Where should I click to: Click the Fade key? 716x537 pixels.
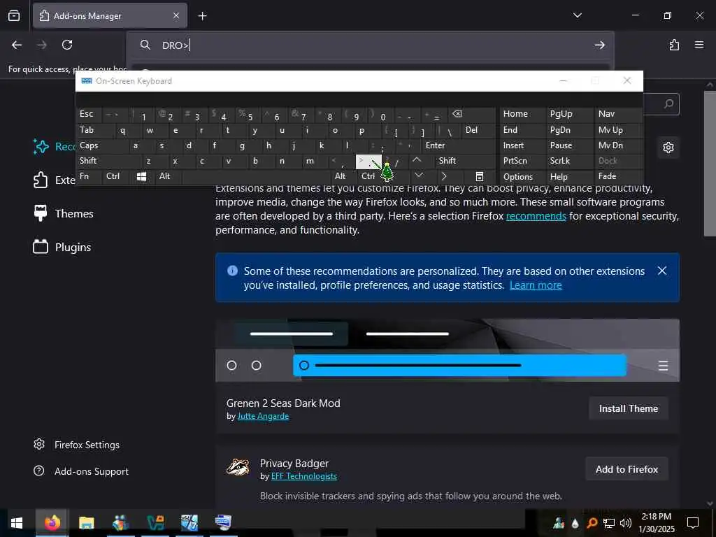[x=619, y=176]
